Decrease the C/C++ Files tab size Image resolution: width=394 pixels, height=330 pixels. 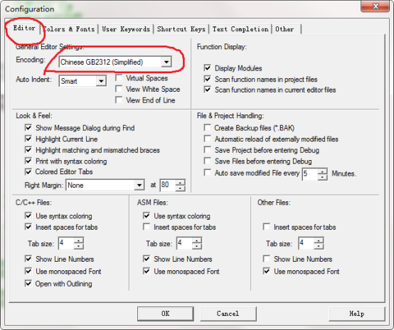point(79,246)
